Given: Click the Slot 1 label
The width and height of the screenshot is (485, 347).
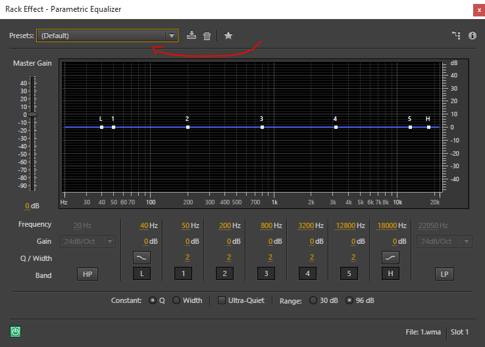Looking at the screenshot, I should coord(459,332).
